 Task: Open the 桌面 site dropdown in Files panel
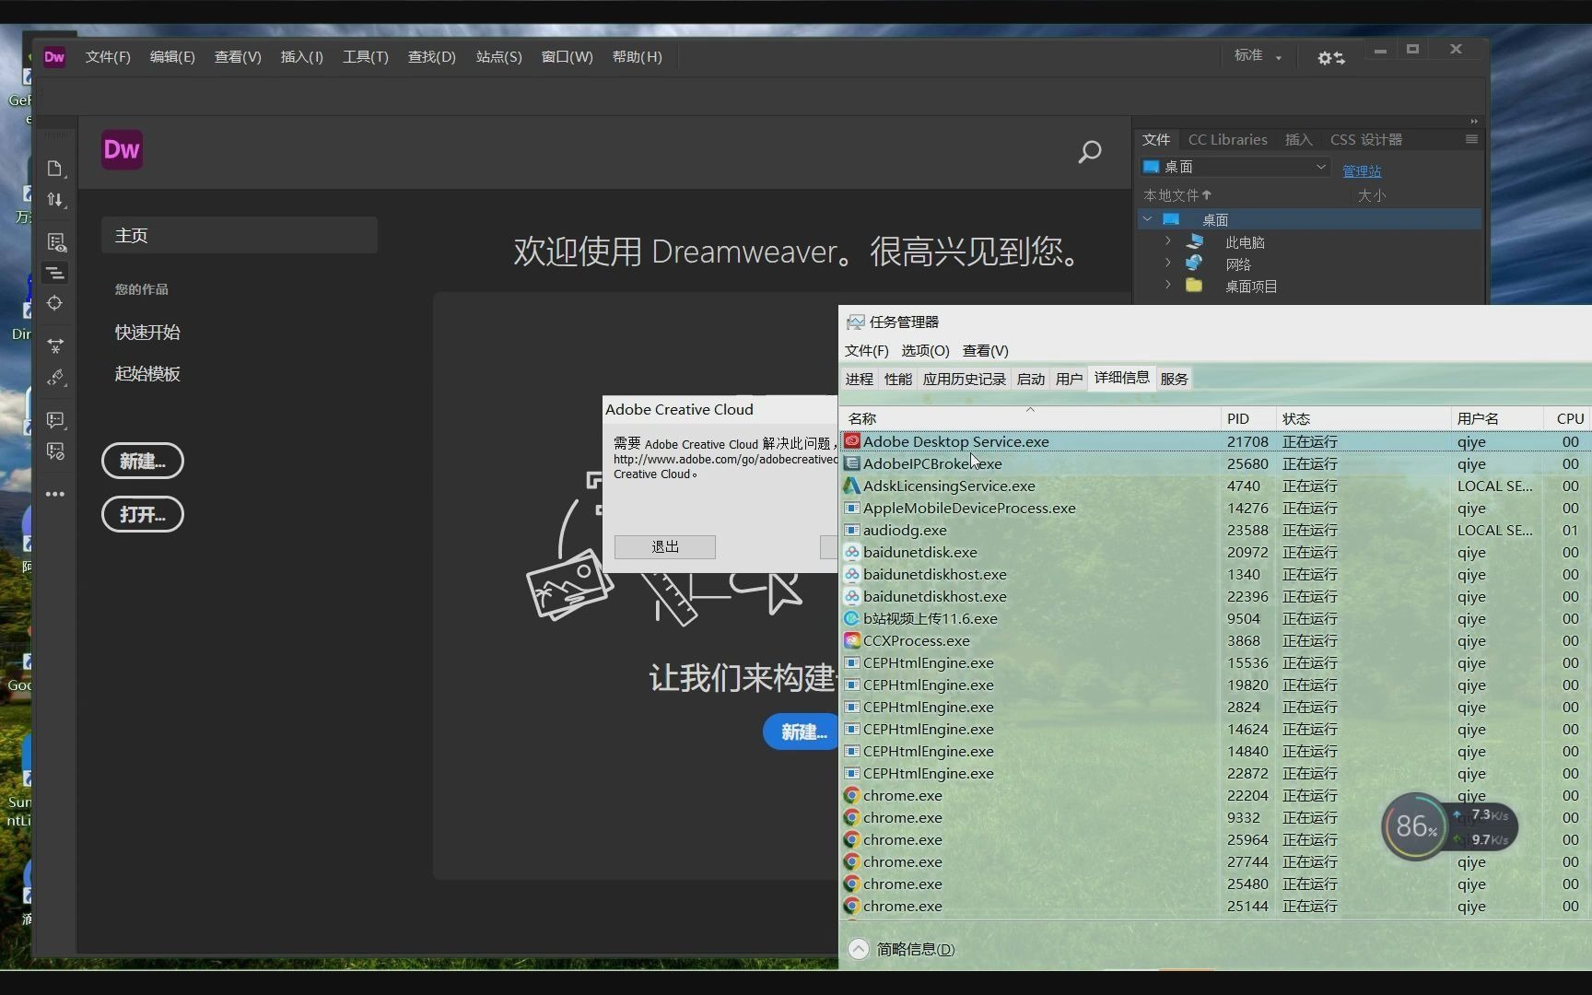point(1235,167)
